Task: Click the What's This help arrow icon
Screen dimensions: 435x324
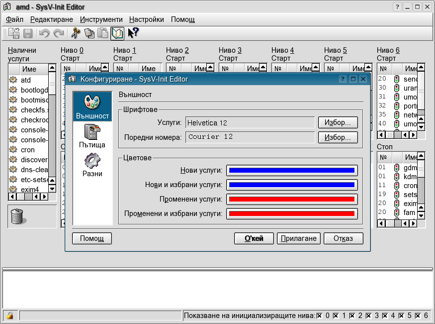Action: [133, 33]
